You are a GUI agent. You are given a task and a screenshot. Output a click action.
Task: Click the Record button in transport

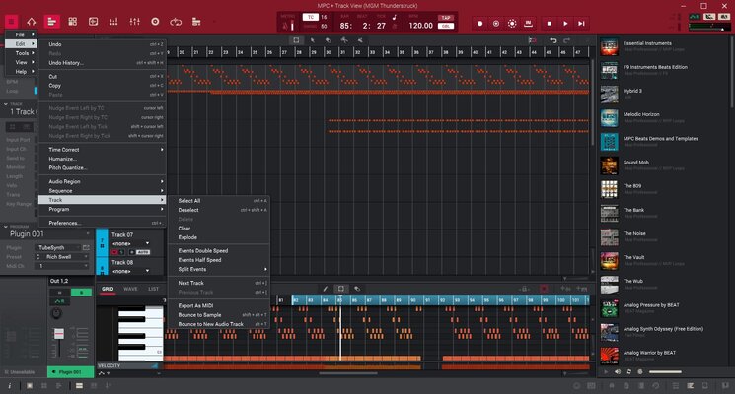click(479, 23)
